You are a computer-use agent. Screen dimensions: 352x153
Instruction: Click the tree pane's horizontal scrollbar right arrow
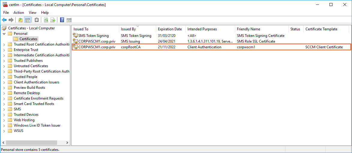[67, 143]
